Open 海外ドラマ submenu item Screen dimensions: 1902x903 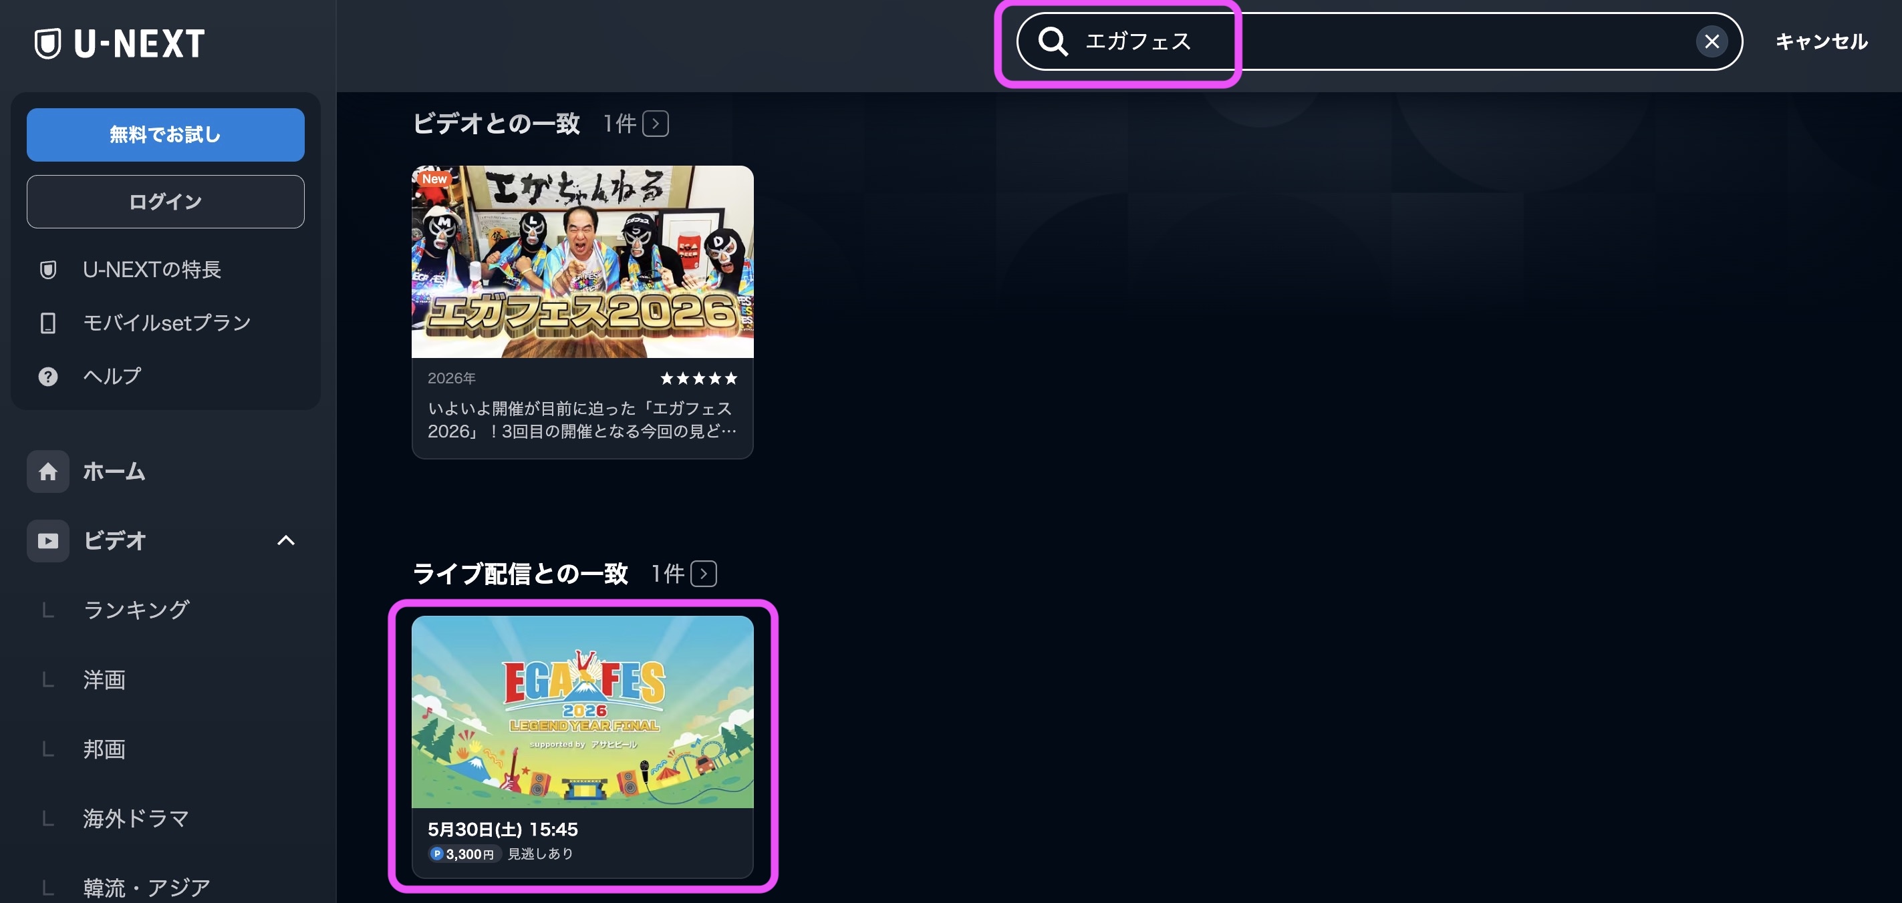point(136,818)
